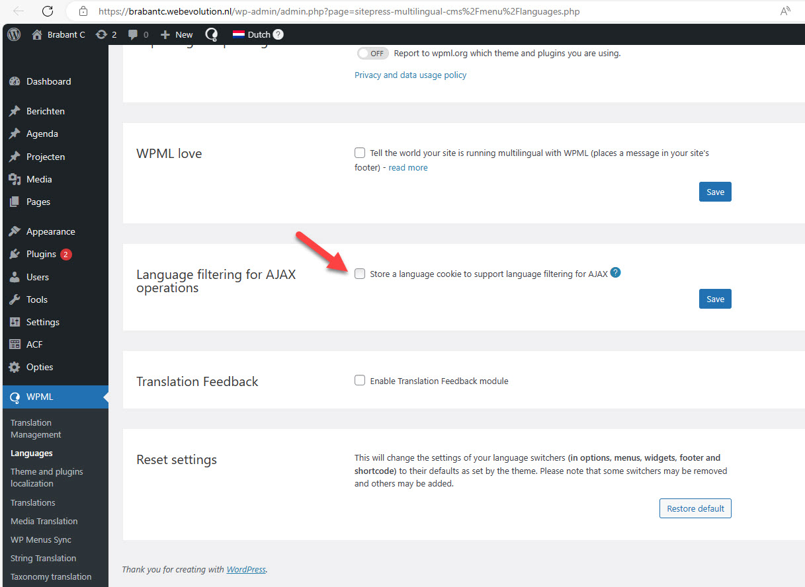Click the Tools wrench icon
Viewport: 805px width, 587px height.
pyautogui.click(x=15, y=299)
